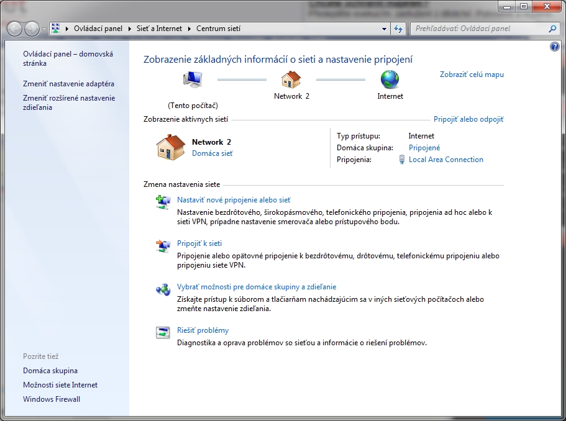The height and width of the screenshot is (421, 566).
Task: Open Zobraziť celú mapu link
Action: coord(472,75)
